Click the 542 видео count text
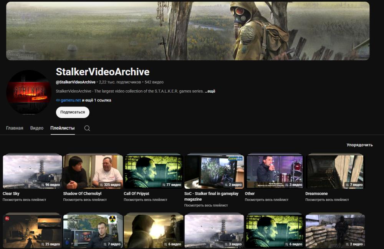The image size is (384, 249). click(154, 82)
